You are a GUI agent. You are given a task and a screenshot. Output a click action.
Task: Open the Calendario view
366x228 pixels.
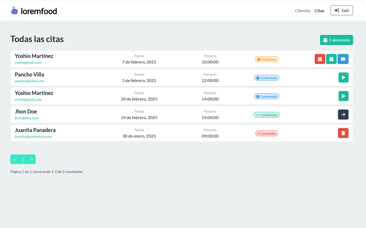point(336,40)
